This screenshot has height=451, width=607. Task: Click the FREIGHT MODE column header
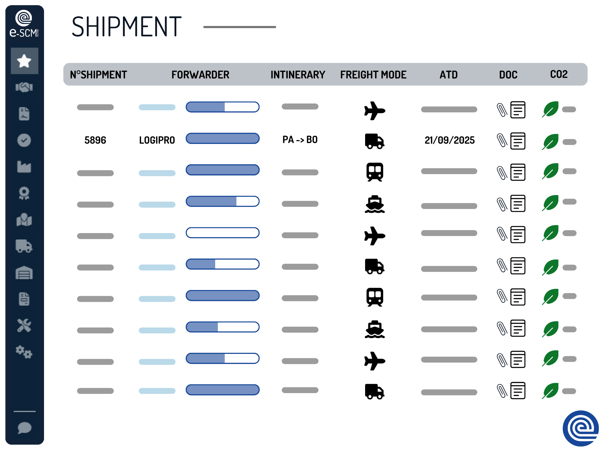click(x=373, y=75)
